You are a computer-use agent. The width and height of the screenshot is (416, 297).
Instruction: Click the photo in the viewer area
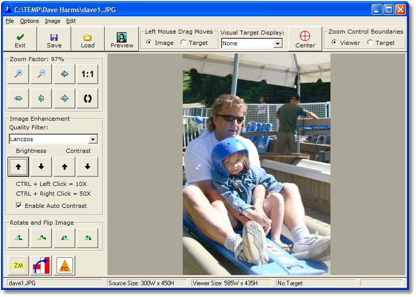(257, 164)
